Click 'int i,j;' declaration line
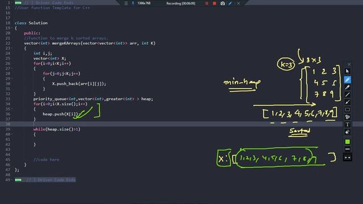363x204 pixels. coord(43,53)
